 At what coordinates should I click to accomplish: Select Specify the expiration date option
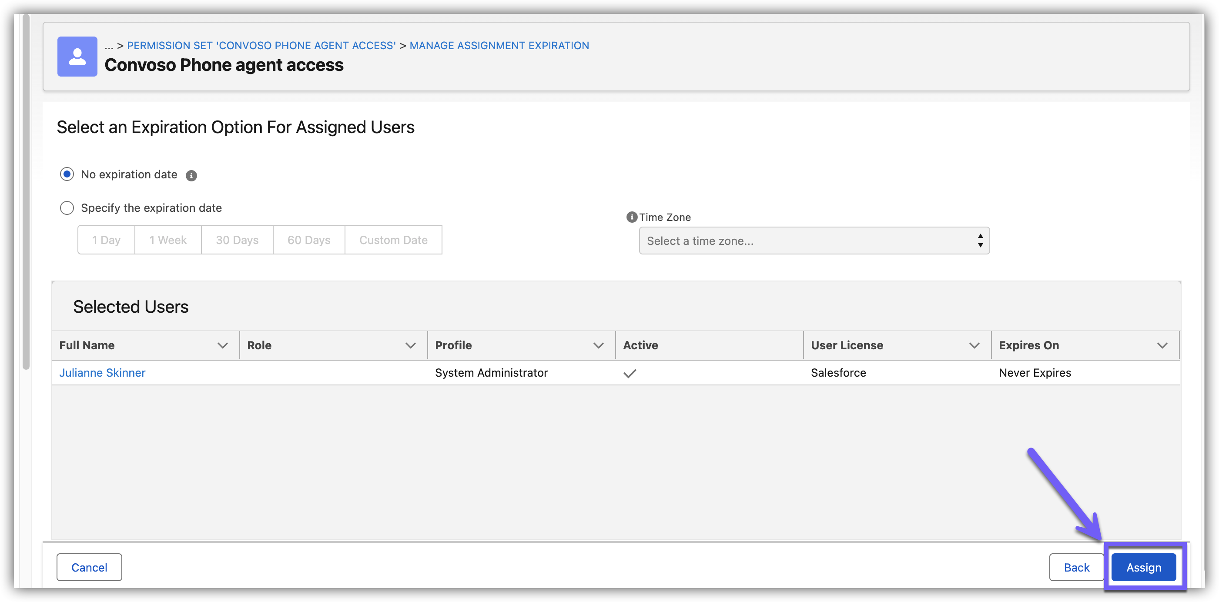point(67,208)
